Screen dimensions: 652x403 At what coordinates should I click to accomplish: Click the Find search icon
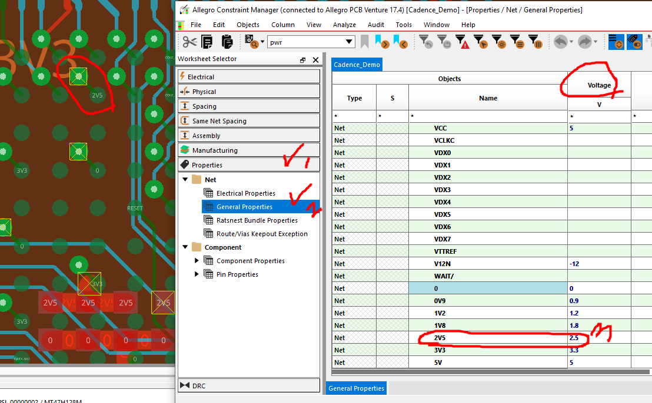coord(251,42)
